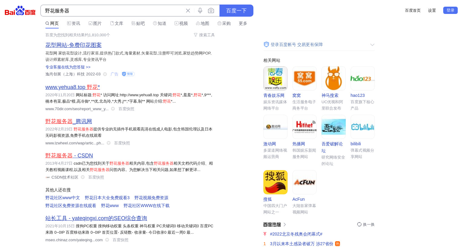Open dropdown arrow beside CSDN技术社区
Viewport: 465px width, 247px height.
[83, 177]
